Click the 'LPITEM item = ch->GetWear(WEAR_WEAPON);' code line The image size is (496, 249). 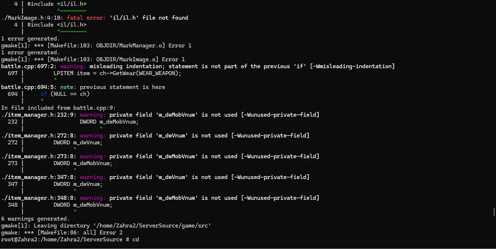[117, 73]
